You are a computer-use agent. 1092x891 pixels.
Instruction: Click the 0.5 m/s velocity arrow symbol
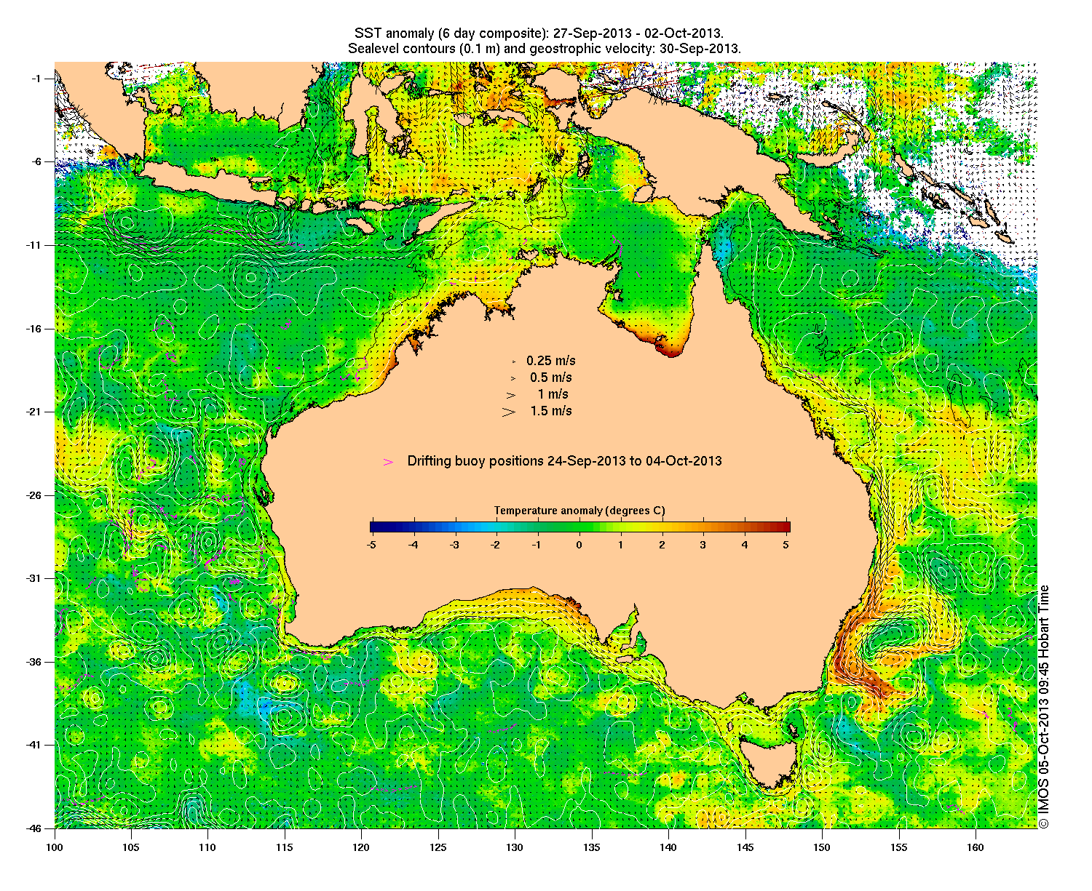[x=513, y=378]
